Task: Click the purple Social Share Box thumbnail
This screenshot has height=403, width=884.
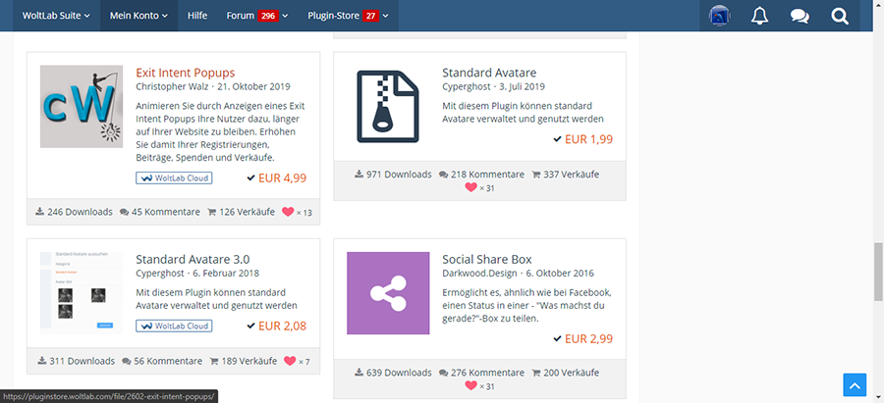Action: [388, 293]
